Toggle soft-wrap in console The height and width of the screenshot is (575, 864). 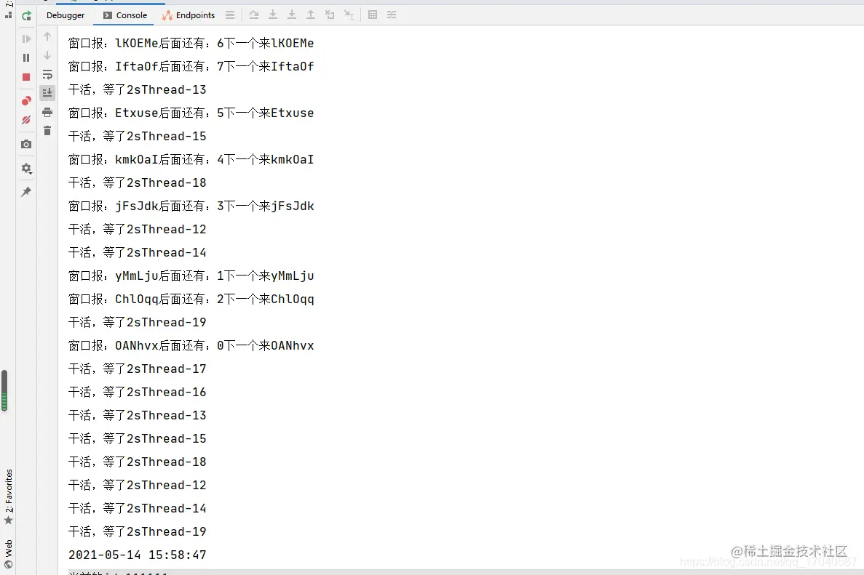point(47,73)
